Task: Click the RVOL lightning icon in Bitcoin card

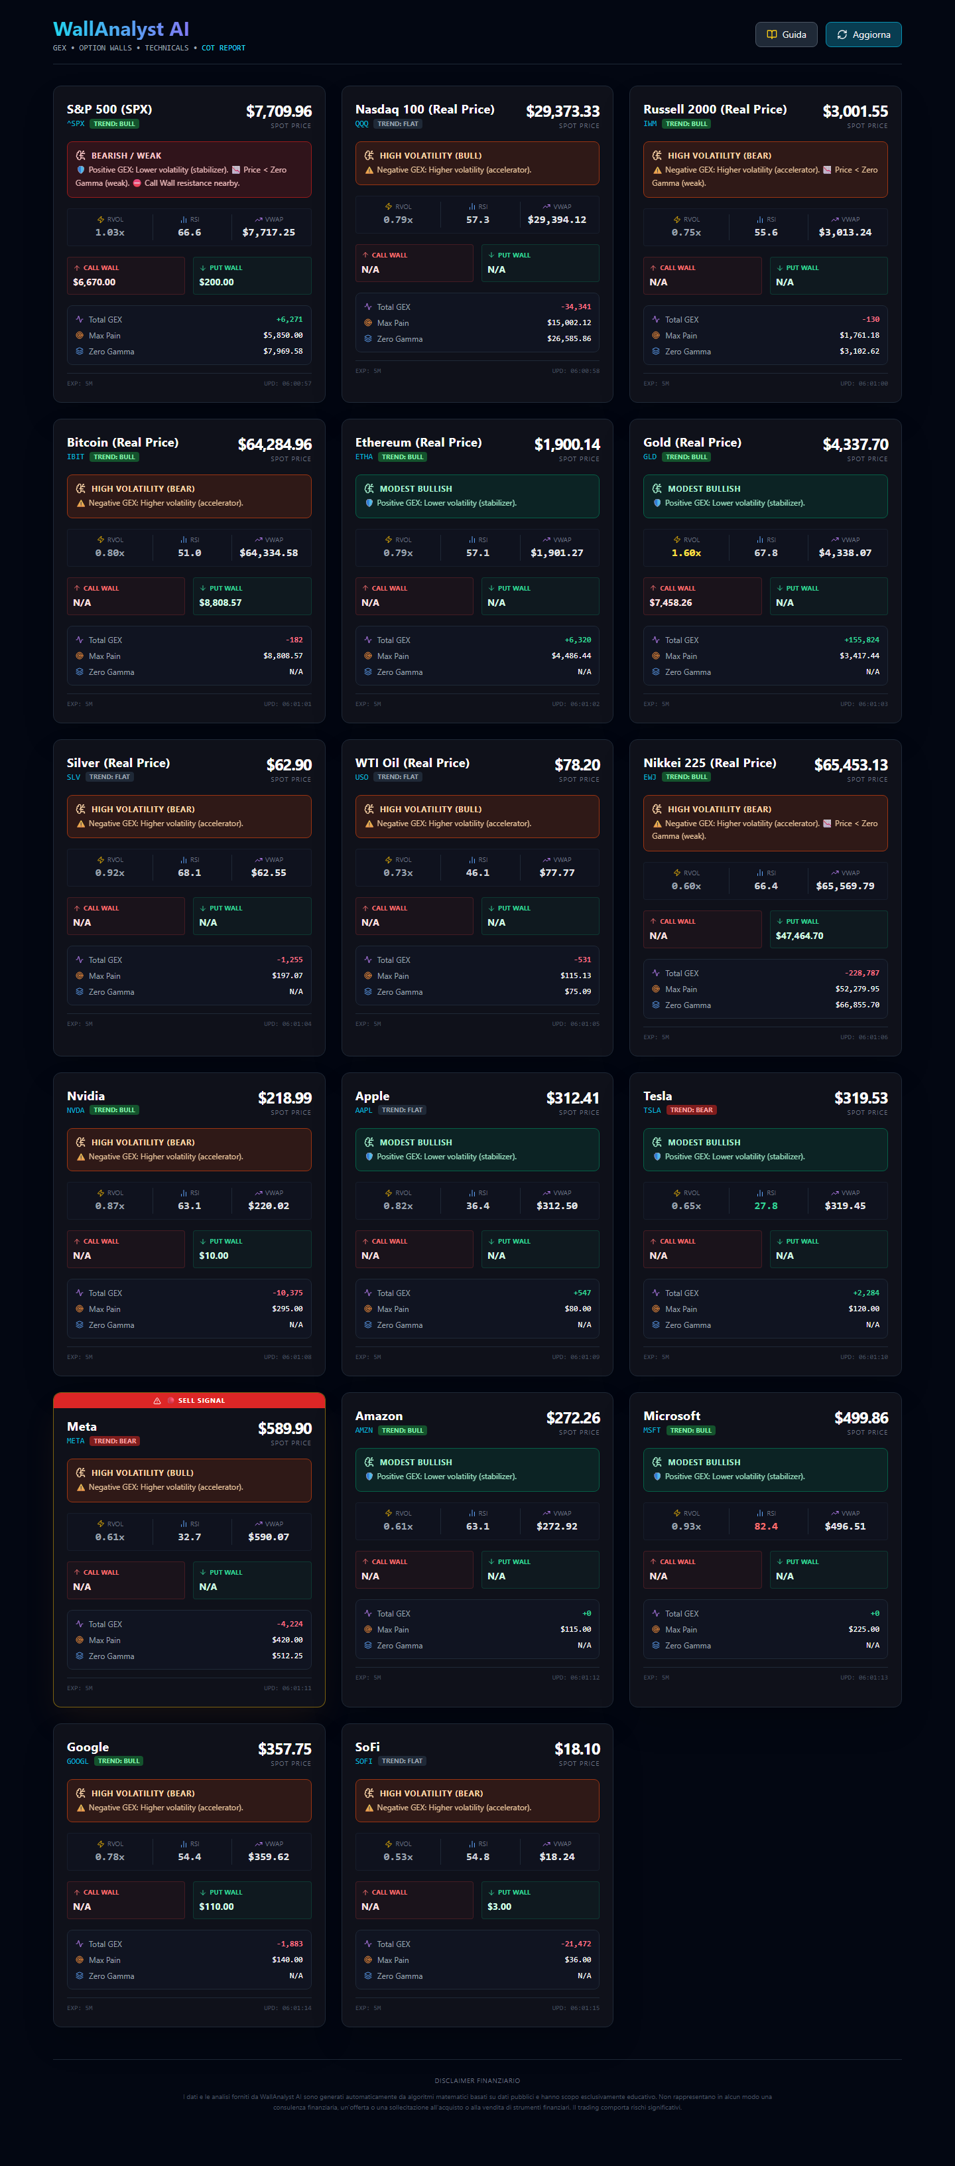Action: 101,540
